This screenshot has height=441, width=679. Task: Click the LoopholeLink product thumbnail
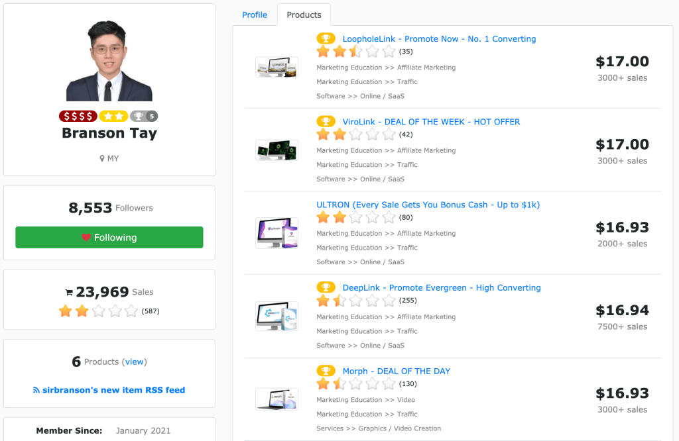pos(277,67)
